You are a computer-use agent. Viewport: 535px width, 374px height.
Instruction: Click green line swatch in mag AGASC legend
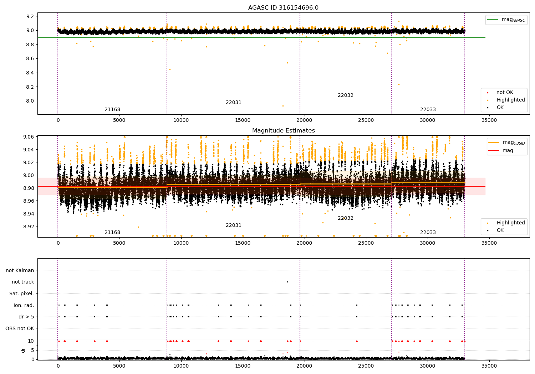493,20
